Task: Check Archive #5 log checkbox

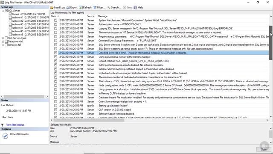Action: point(10,31)
